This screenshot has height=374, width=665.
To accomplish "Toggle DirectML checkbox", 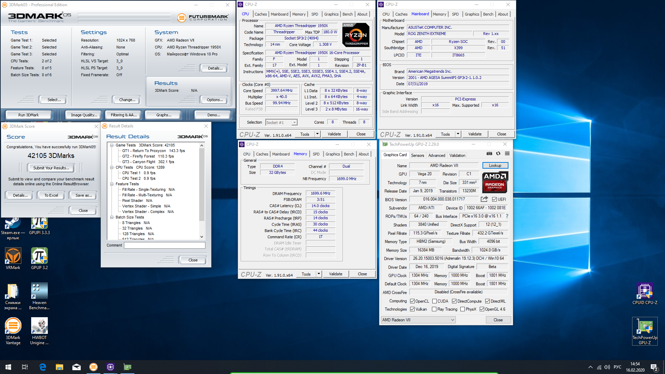I will pos(487,301).
